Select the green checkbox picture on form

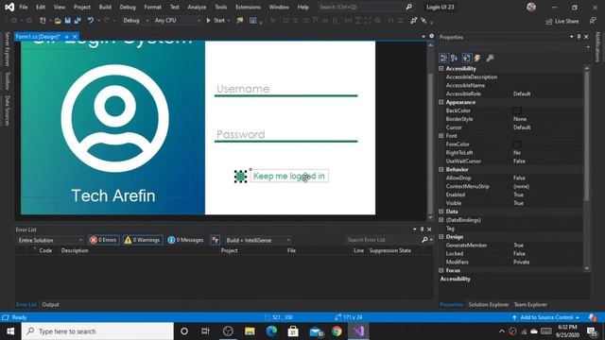[x=240, y=177]
